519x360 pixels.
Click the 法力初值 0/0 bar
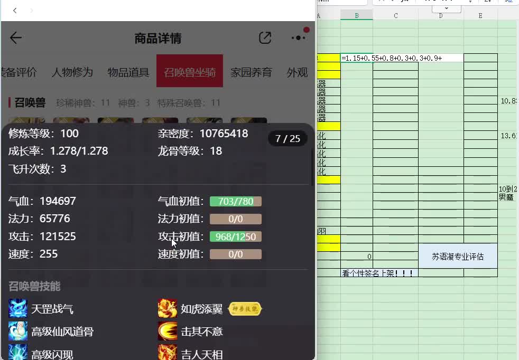[236, 219]
